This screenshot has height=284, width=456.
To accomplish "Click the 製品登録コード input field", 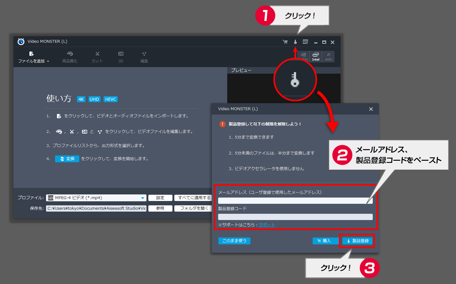I will 295,217.
